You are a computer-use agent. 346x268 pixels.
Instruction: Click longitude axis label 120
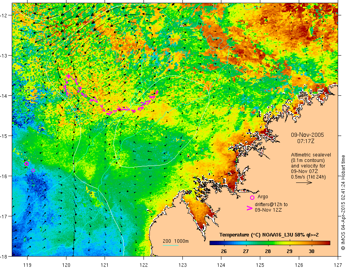point(66,265)
